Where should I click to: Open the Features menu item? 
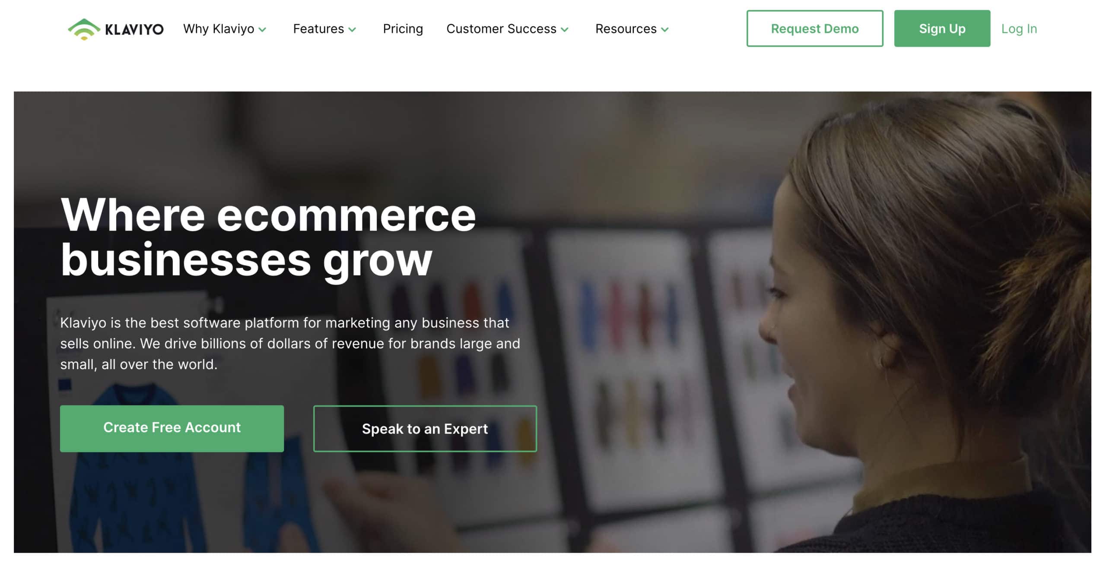click(x=324, y=29)
